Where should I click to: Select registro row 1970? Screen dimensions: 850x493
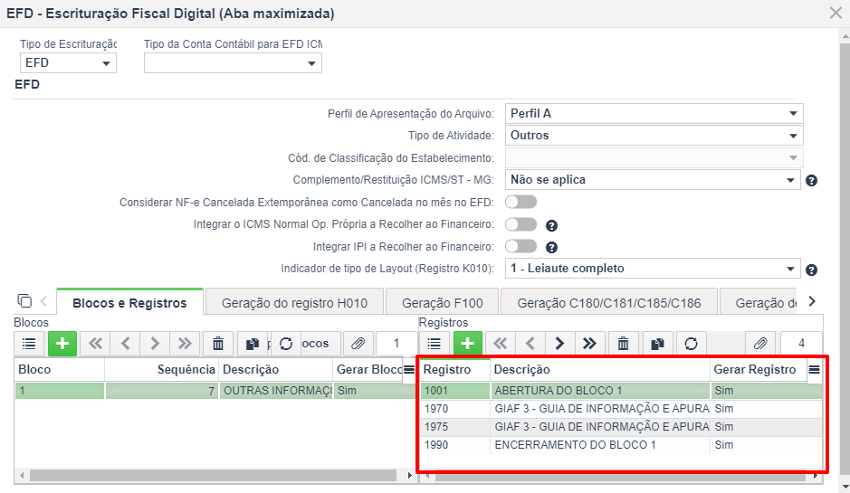coord(621,409)
